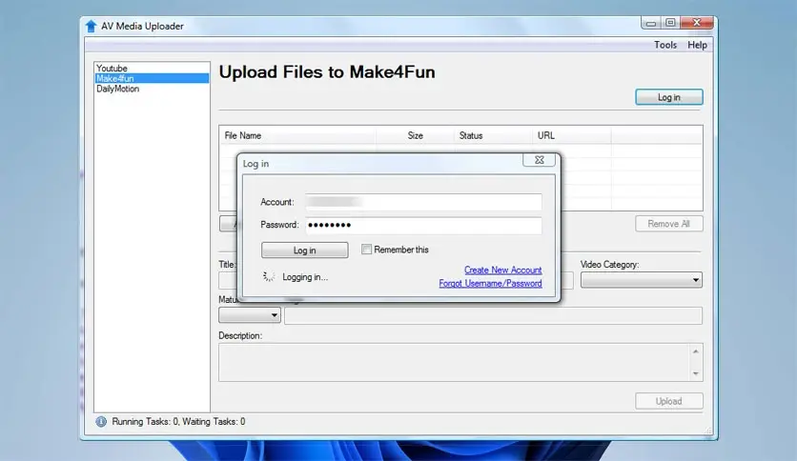
Task: Open the Video Category dropdown
Action: tap(642, 280)
